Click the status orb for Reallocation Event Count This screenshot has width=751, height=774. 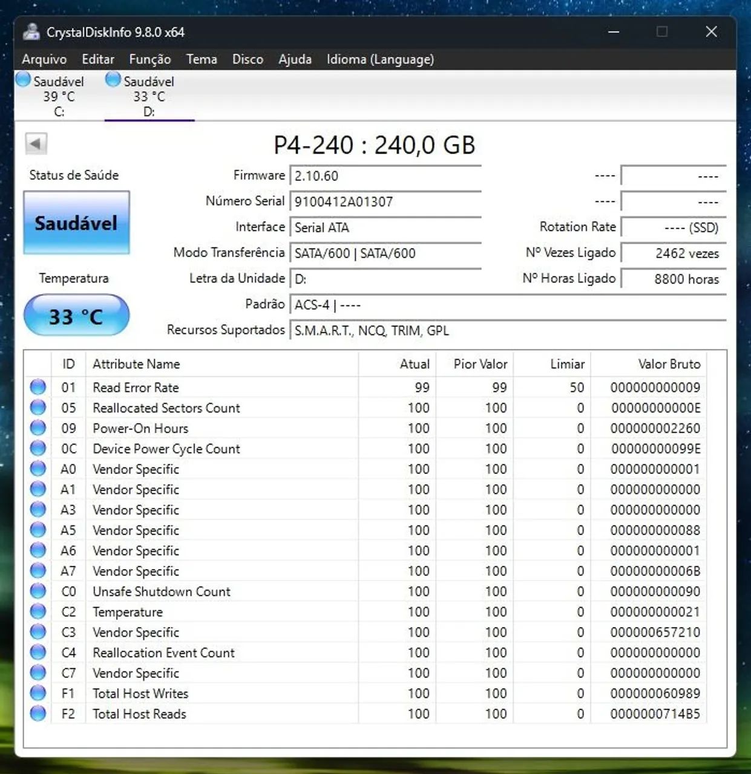38,652
